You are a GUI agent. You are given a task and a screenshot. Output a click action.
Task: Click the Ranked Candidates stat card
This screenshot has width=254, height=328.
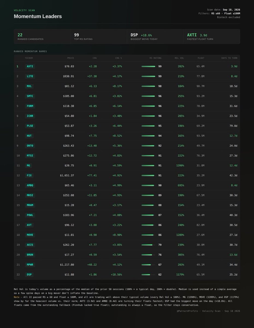point(42,37)
